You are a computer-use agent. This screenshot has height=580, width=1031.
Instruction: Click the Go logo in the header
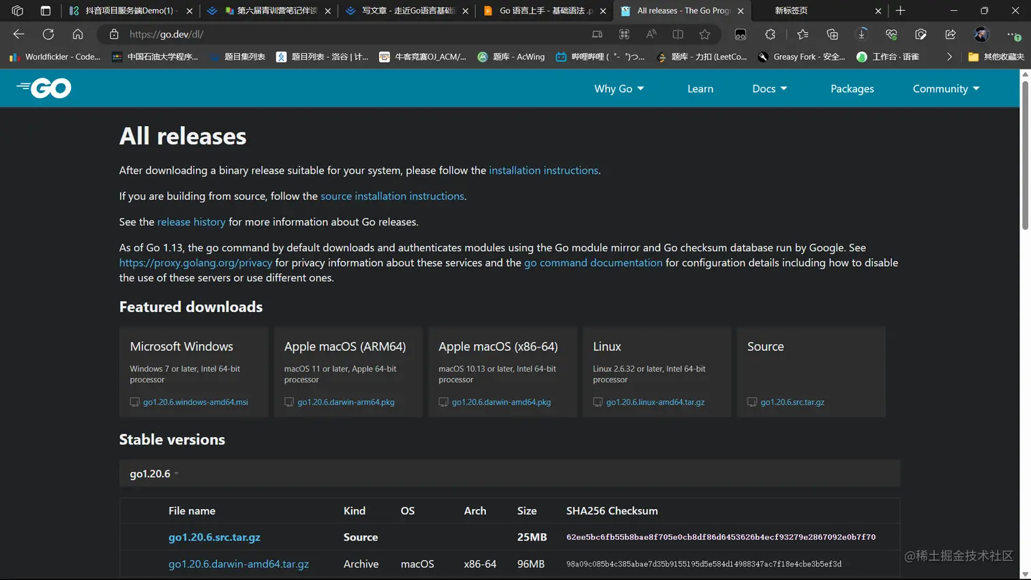tap(44, 88)
